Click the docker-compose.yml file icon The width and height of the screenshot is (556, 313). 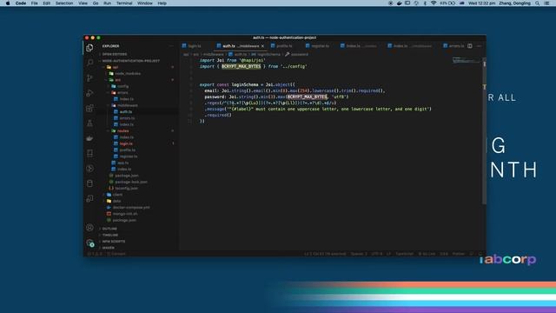(109, 207)
